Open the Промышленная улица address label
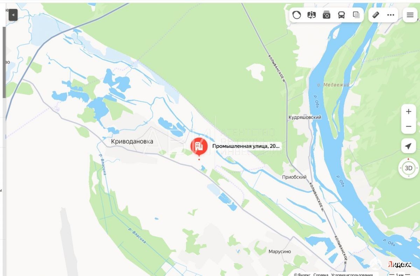Image resolution: width=420 pixels, height=276 pixels. pos(246,146)
